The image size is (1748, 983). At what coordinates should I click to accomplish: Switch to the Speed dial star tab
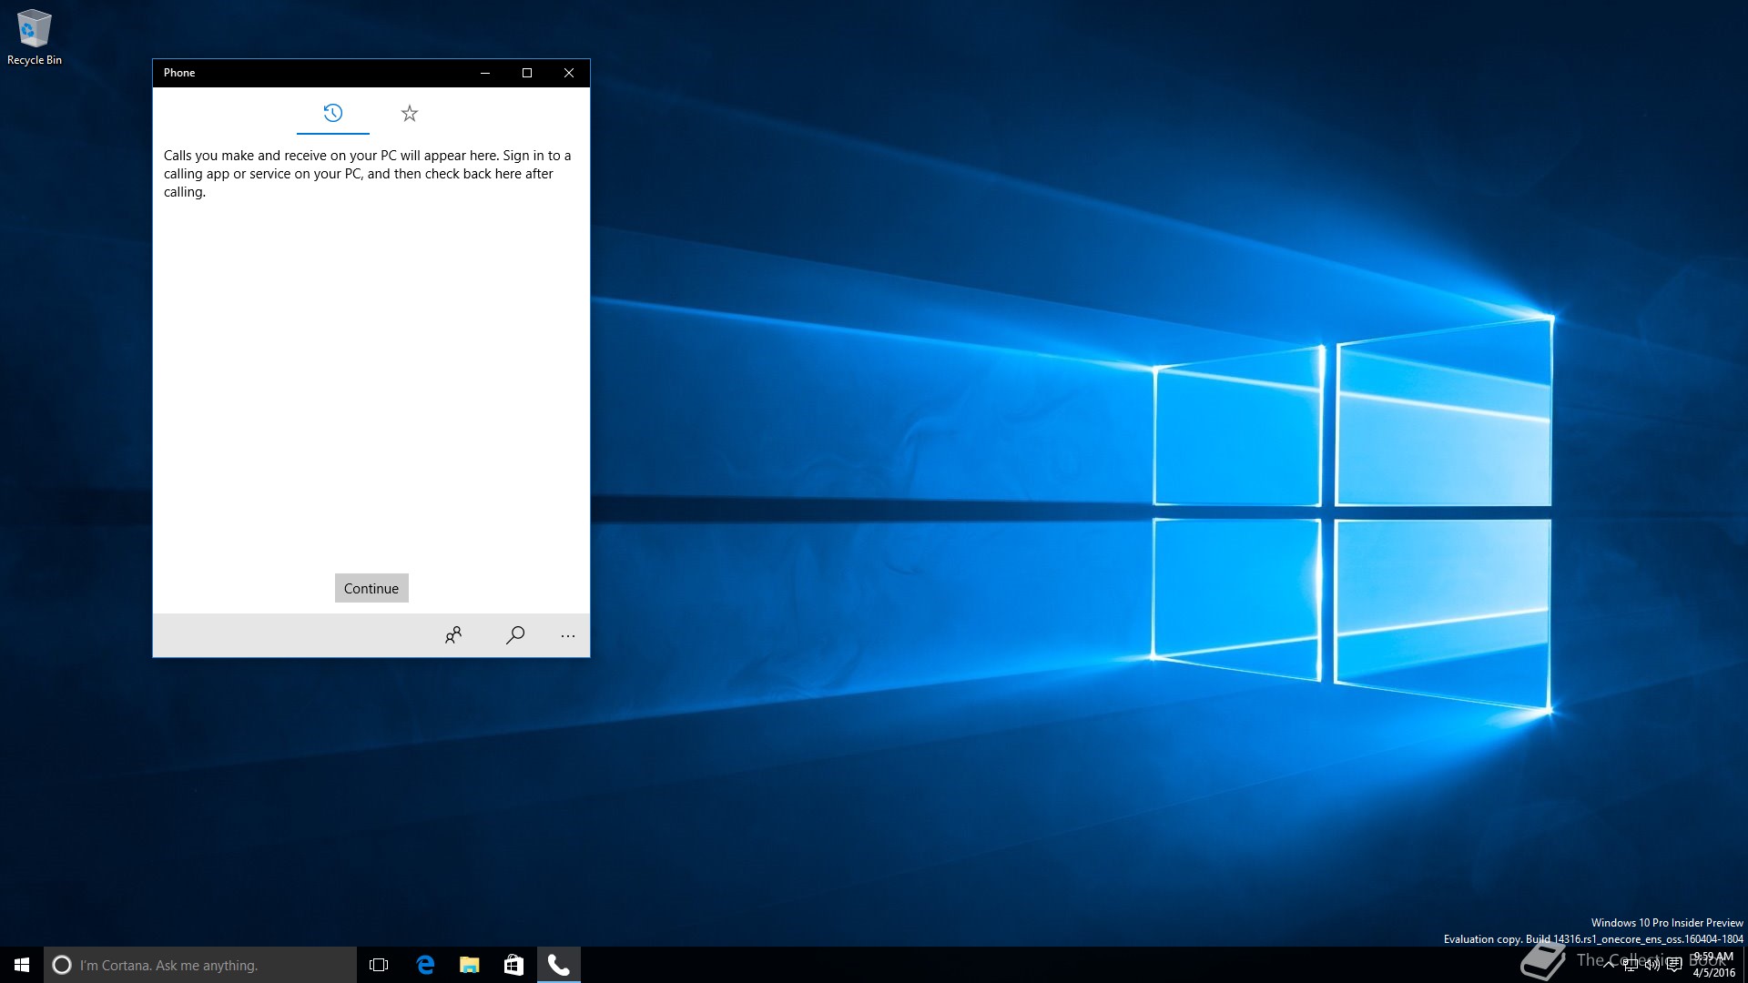tap(410, 113)
